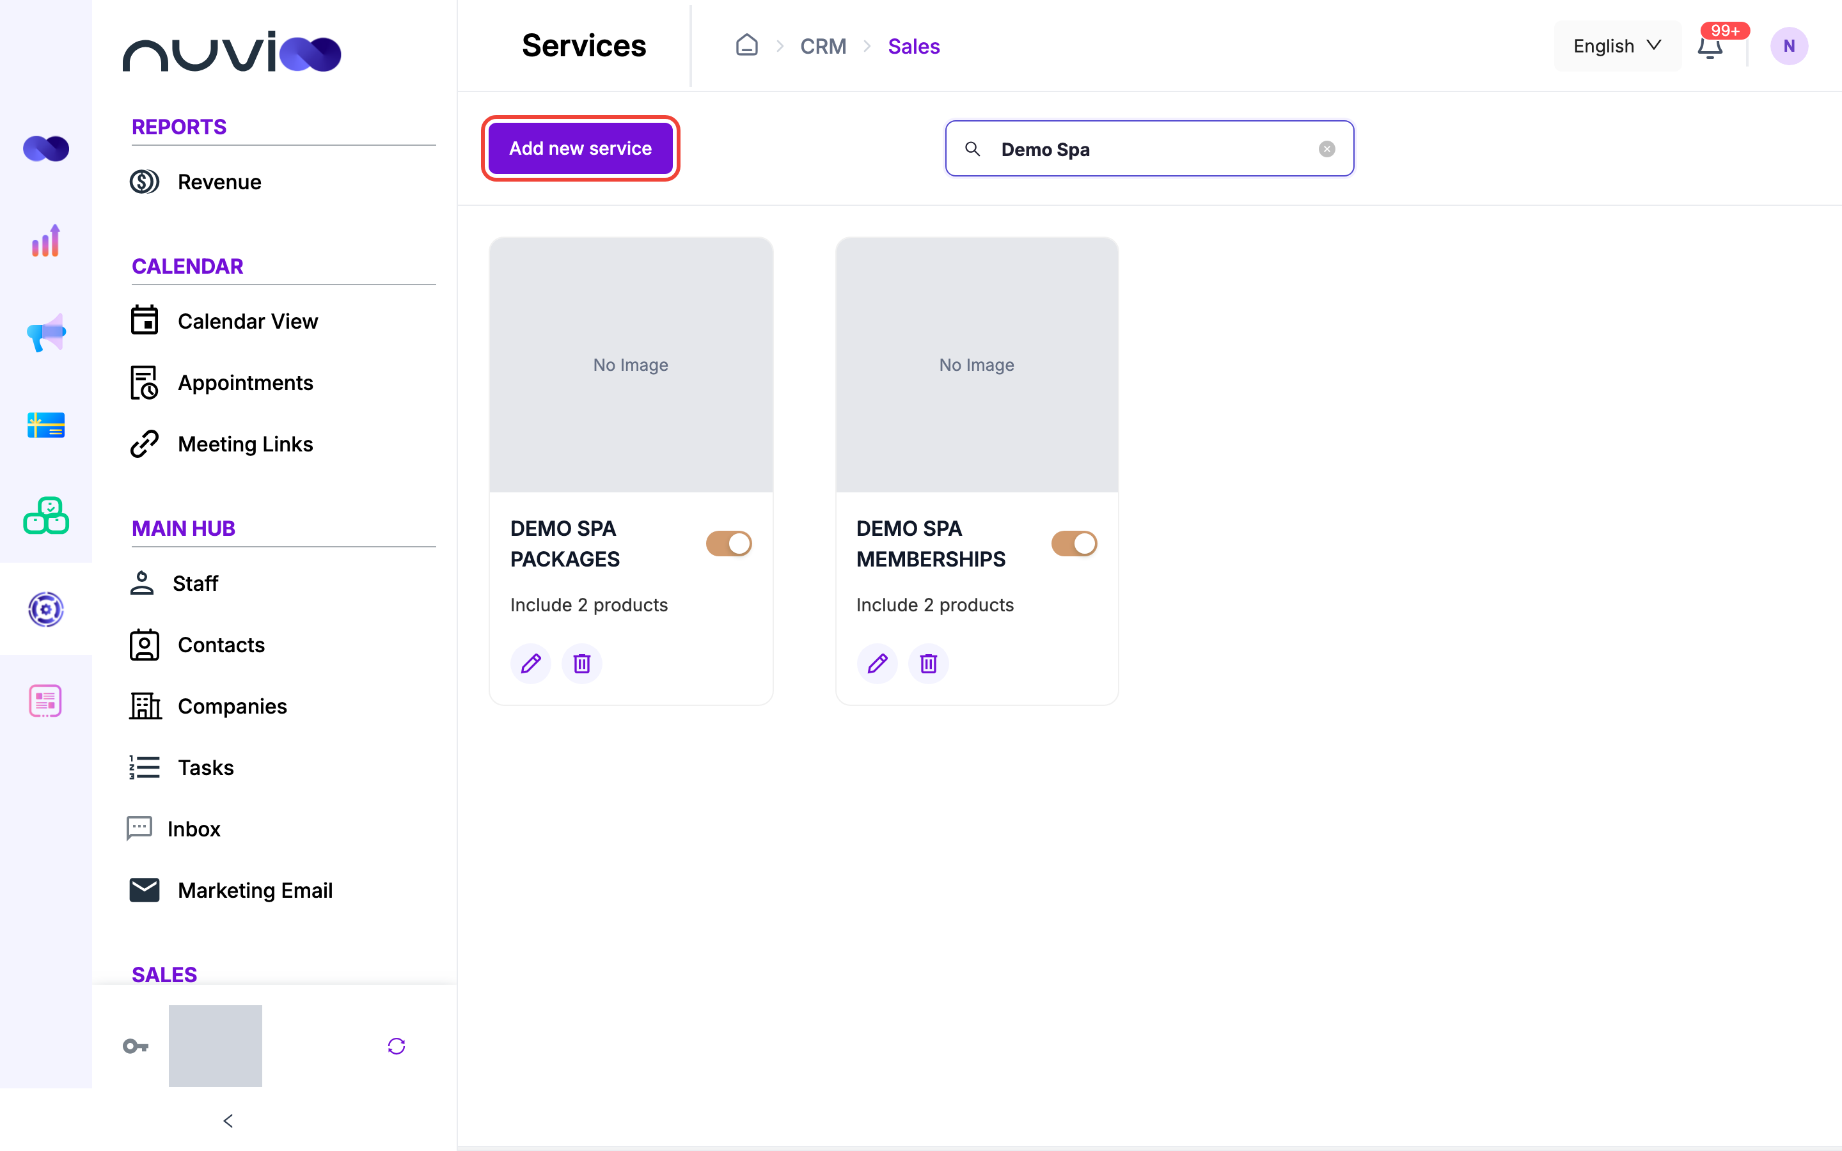1842x1151 pixels.
Task: Click 'Include 2 products' under Demo Spa Packages
Action: pos(588,605)
